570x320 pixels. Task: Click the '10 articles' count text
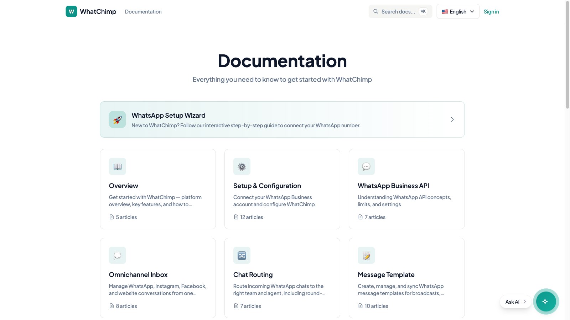[x=377, y=306]
